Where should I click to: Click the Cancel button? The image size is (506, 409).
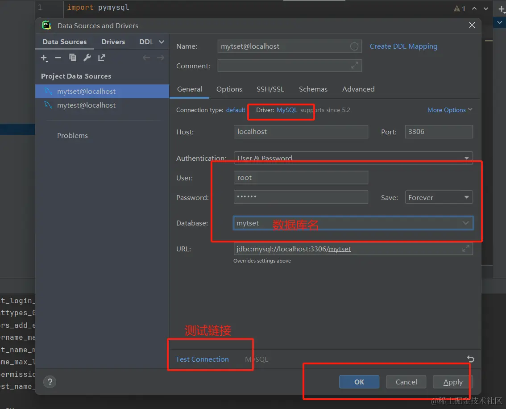406,382
